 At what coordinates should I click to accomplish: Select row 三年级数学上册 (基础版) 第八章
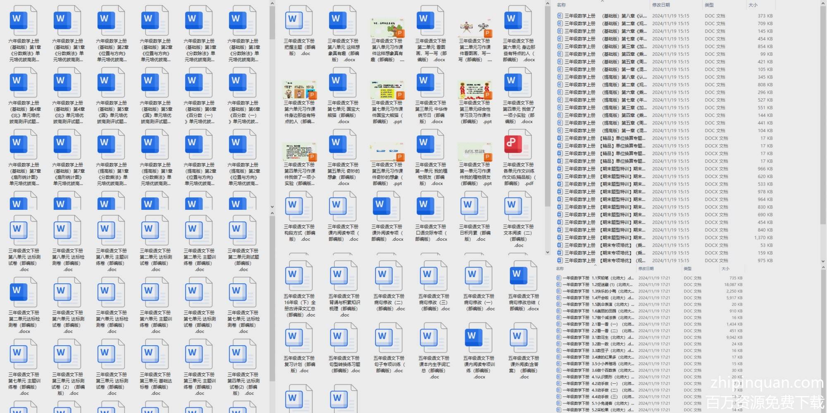pos(665,16)
